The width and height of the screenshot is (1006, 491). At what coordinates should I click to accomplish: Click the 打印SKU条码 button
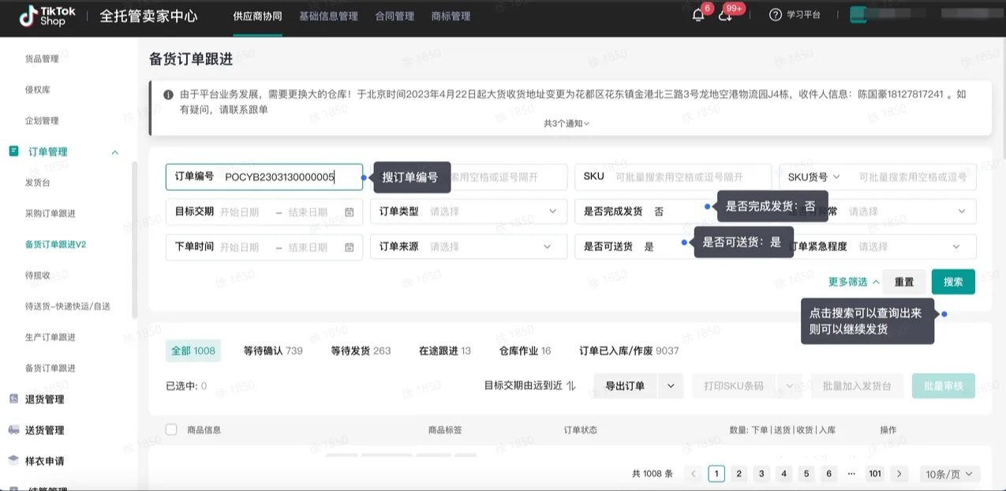pos(734,386)
